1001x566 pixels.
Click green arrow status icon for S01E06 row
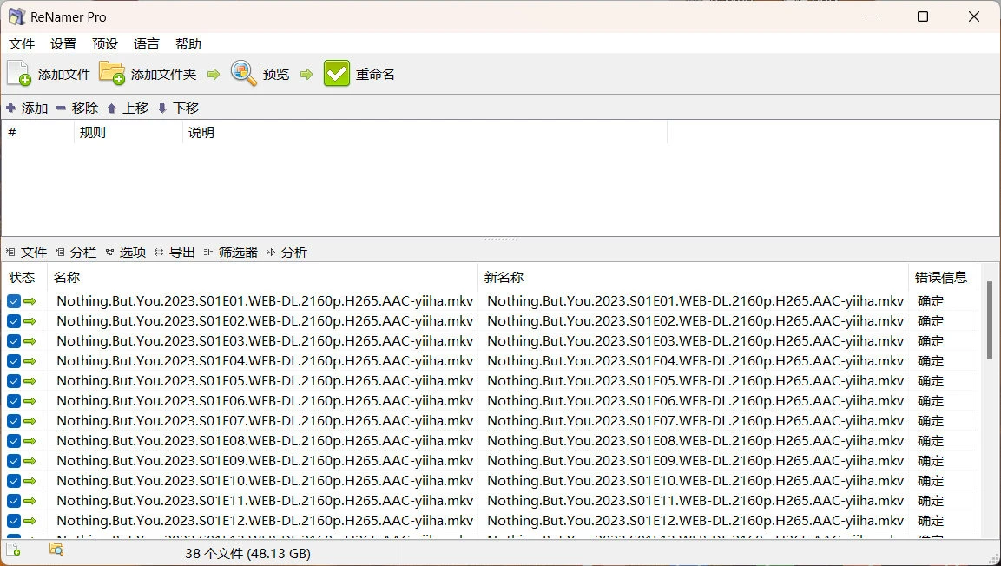30,401
